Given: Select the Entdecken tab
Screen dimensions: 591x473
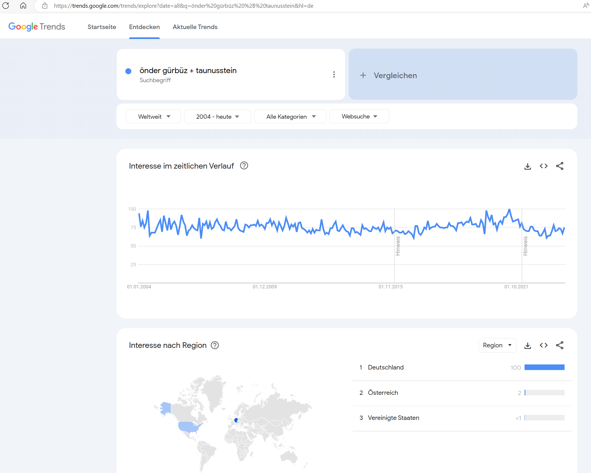Looking at the screenshot, I should 144,27.
